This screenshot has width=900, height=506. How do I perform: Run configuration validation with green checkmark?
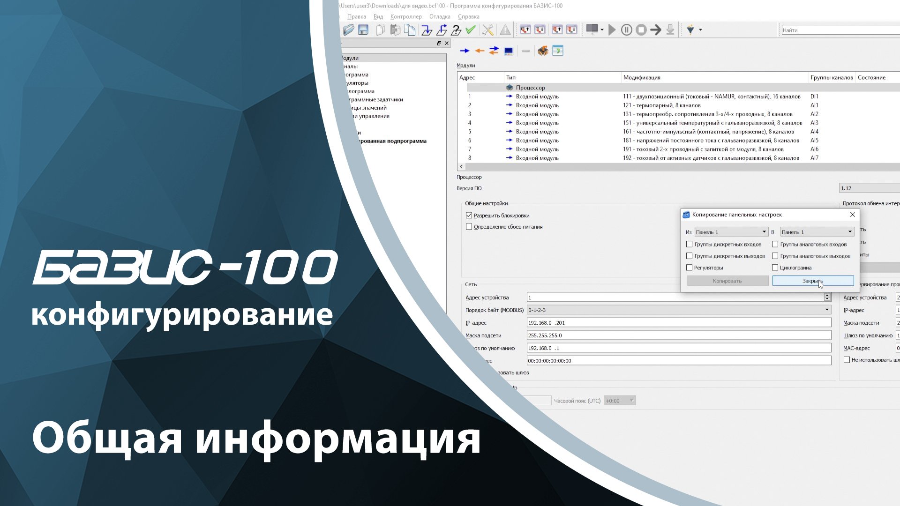tap(470, 29)
